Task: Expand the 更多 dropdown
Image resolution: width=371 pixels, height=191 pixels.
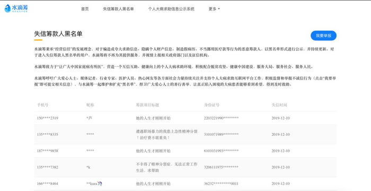Action: click(x=214, y=9)
